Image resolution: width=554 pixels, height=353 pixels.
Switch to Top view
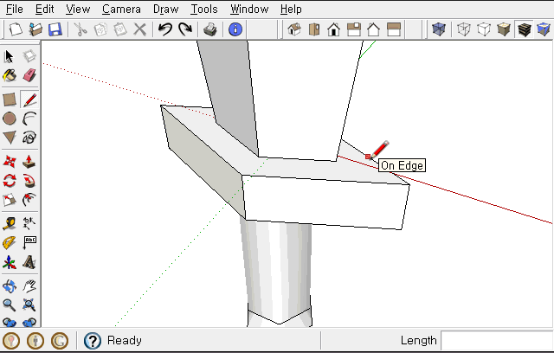(314, 29)
